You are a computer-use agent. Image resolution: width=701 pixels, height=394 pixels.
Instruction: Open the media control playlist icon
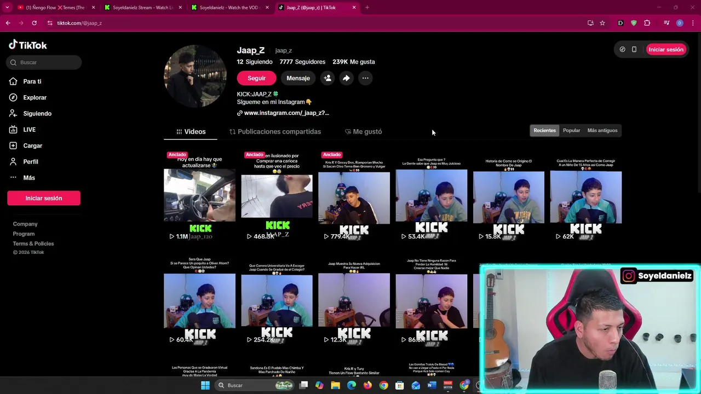pyautogui.click(x=666, y=23)
